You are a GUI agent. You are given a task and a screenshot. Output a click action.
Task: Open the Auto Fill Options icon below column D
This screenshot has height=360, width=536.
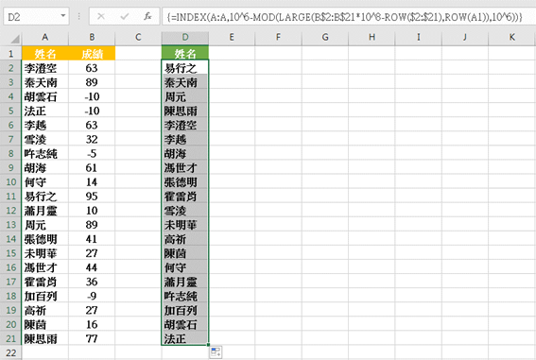216,352
